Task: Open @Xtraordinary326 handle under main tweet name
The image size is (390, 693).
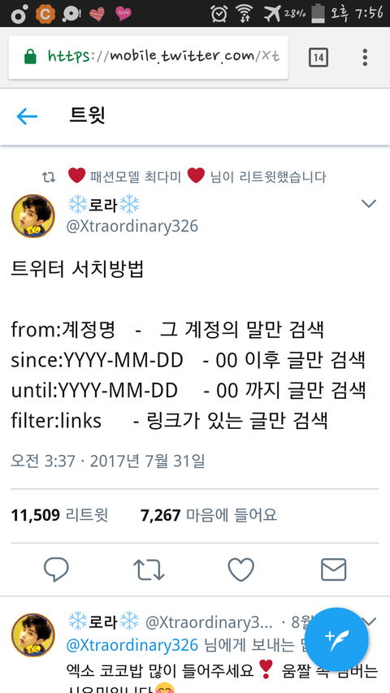Action: [132, 227]
